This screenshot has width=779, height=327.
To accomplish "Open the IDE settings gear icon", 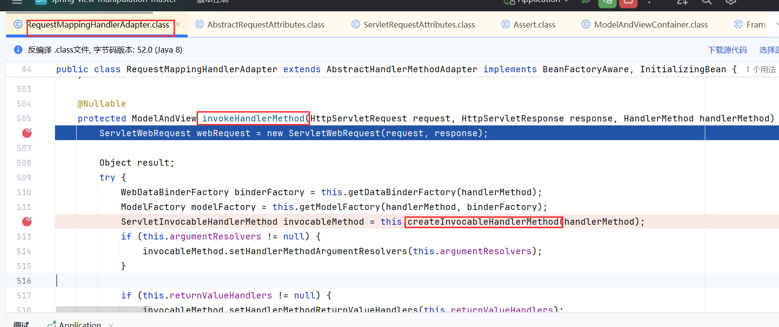I will coord(731,2).
